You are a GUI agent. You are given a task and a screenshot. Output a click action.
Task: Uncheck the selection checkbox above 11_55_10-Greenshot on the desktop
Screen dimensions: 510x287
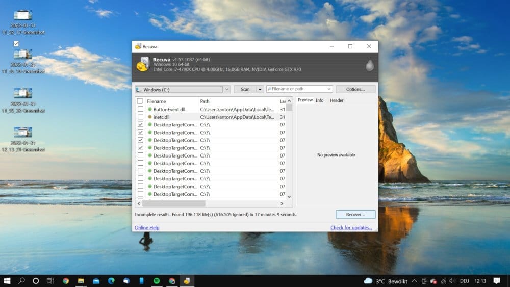click(16, 43)
